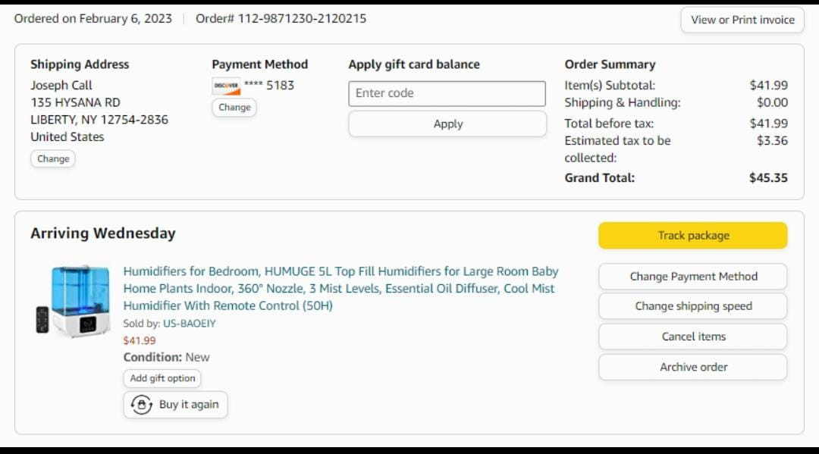Image resolution: width=819 pixels, height=454 pixels.
Task: Focus the Enter code gift card field
Action: click(x=447, y=93)
